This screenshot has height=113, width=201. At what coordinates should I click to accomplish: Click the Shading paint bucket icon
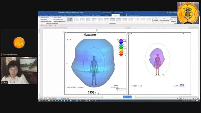tap(156, 18)
